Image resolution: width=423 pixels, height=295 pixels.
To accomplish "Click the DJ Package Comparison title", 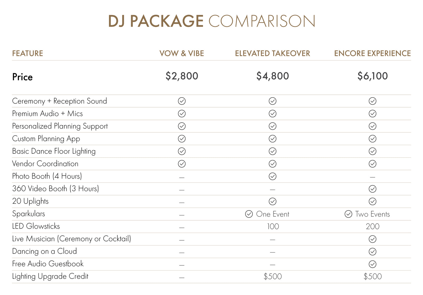I will point(212,21).
